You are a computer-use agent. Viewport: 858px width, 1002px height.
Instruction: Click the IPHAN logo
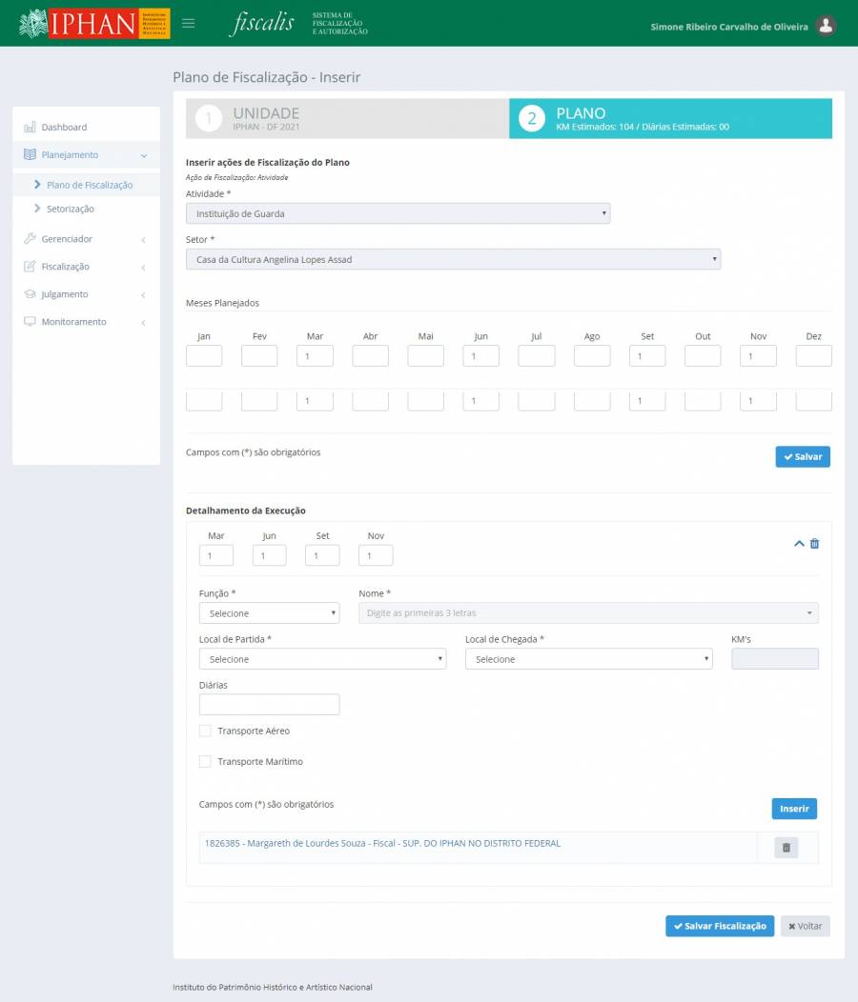click(x=93, y=23)
